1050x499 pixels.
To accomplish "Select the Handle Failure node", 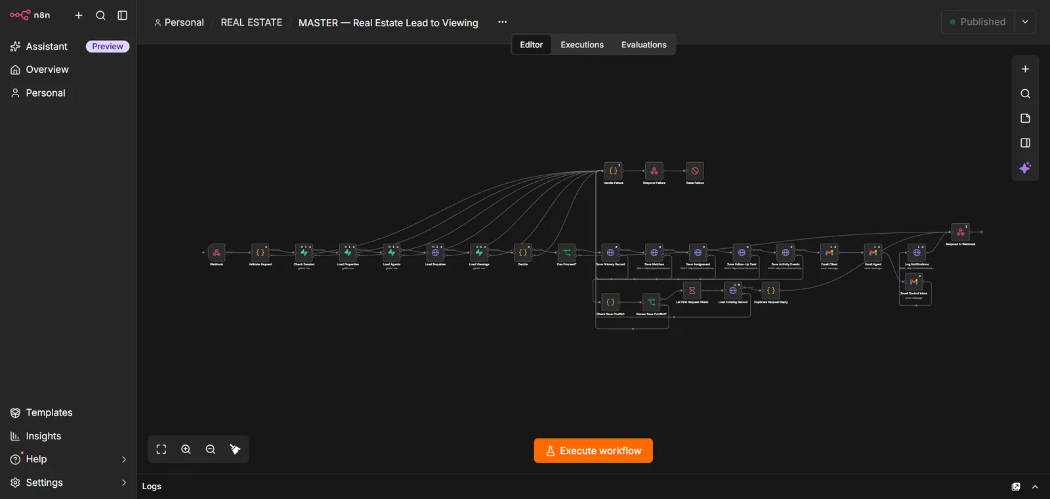I will tap(613, 171).
